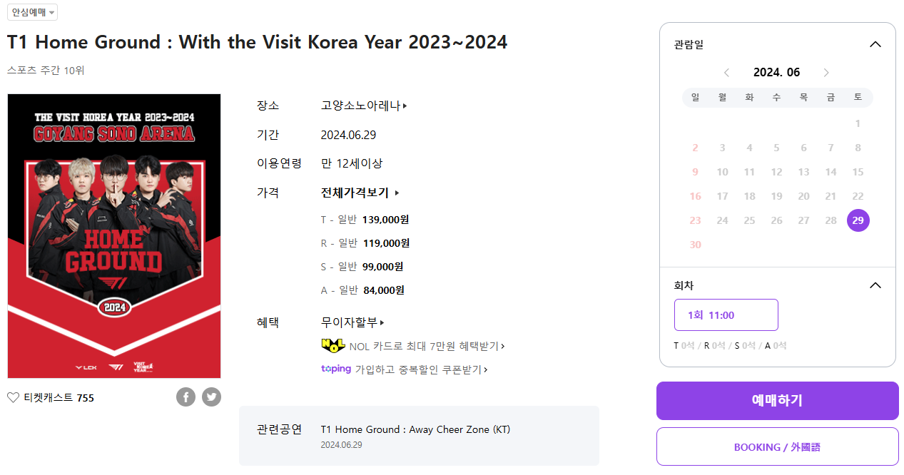Image resolution: width=904 pixels, height=475 pixels.
Task: Collapse the 관람일 date section
Action: point(875,44)
